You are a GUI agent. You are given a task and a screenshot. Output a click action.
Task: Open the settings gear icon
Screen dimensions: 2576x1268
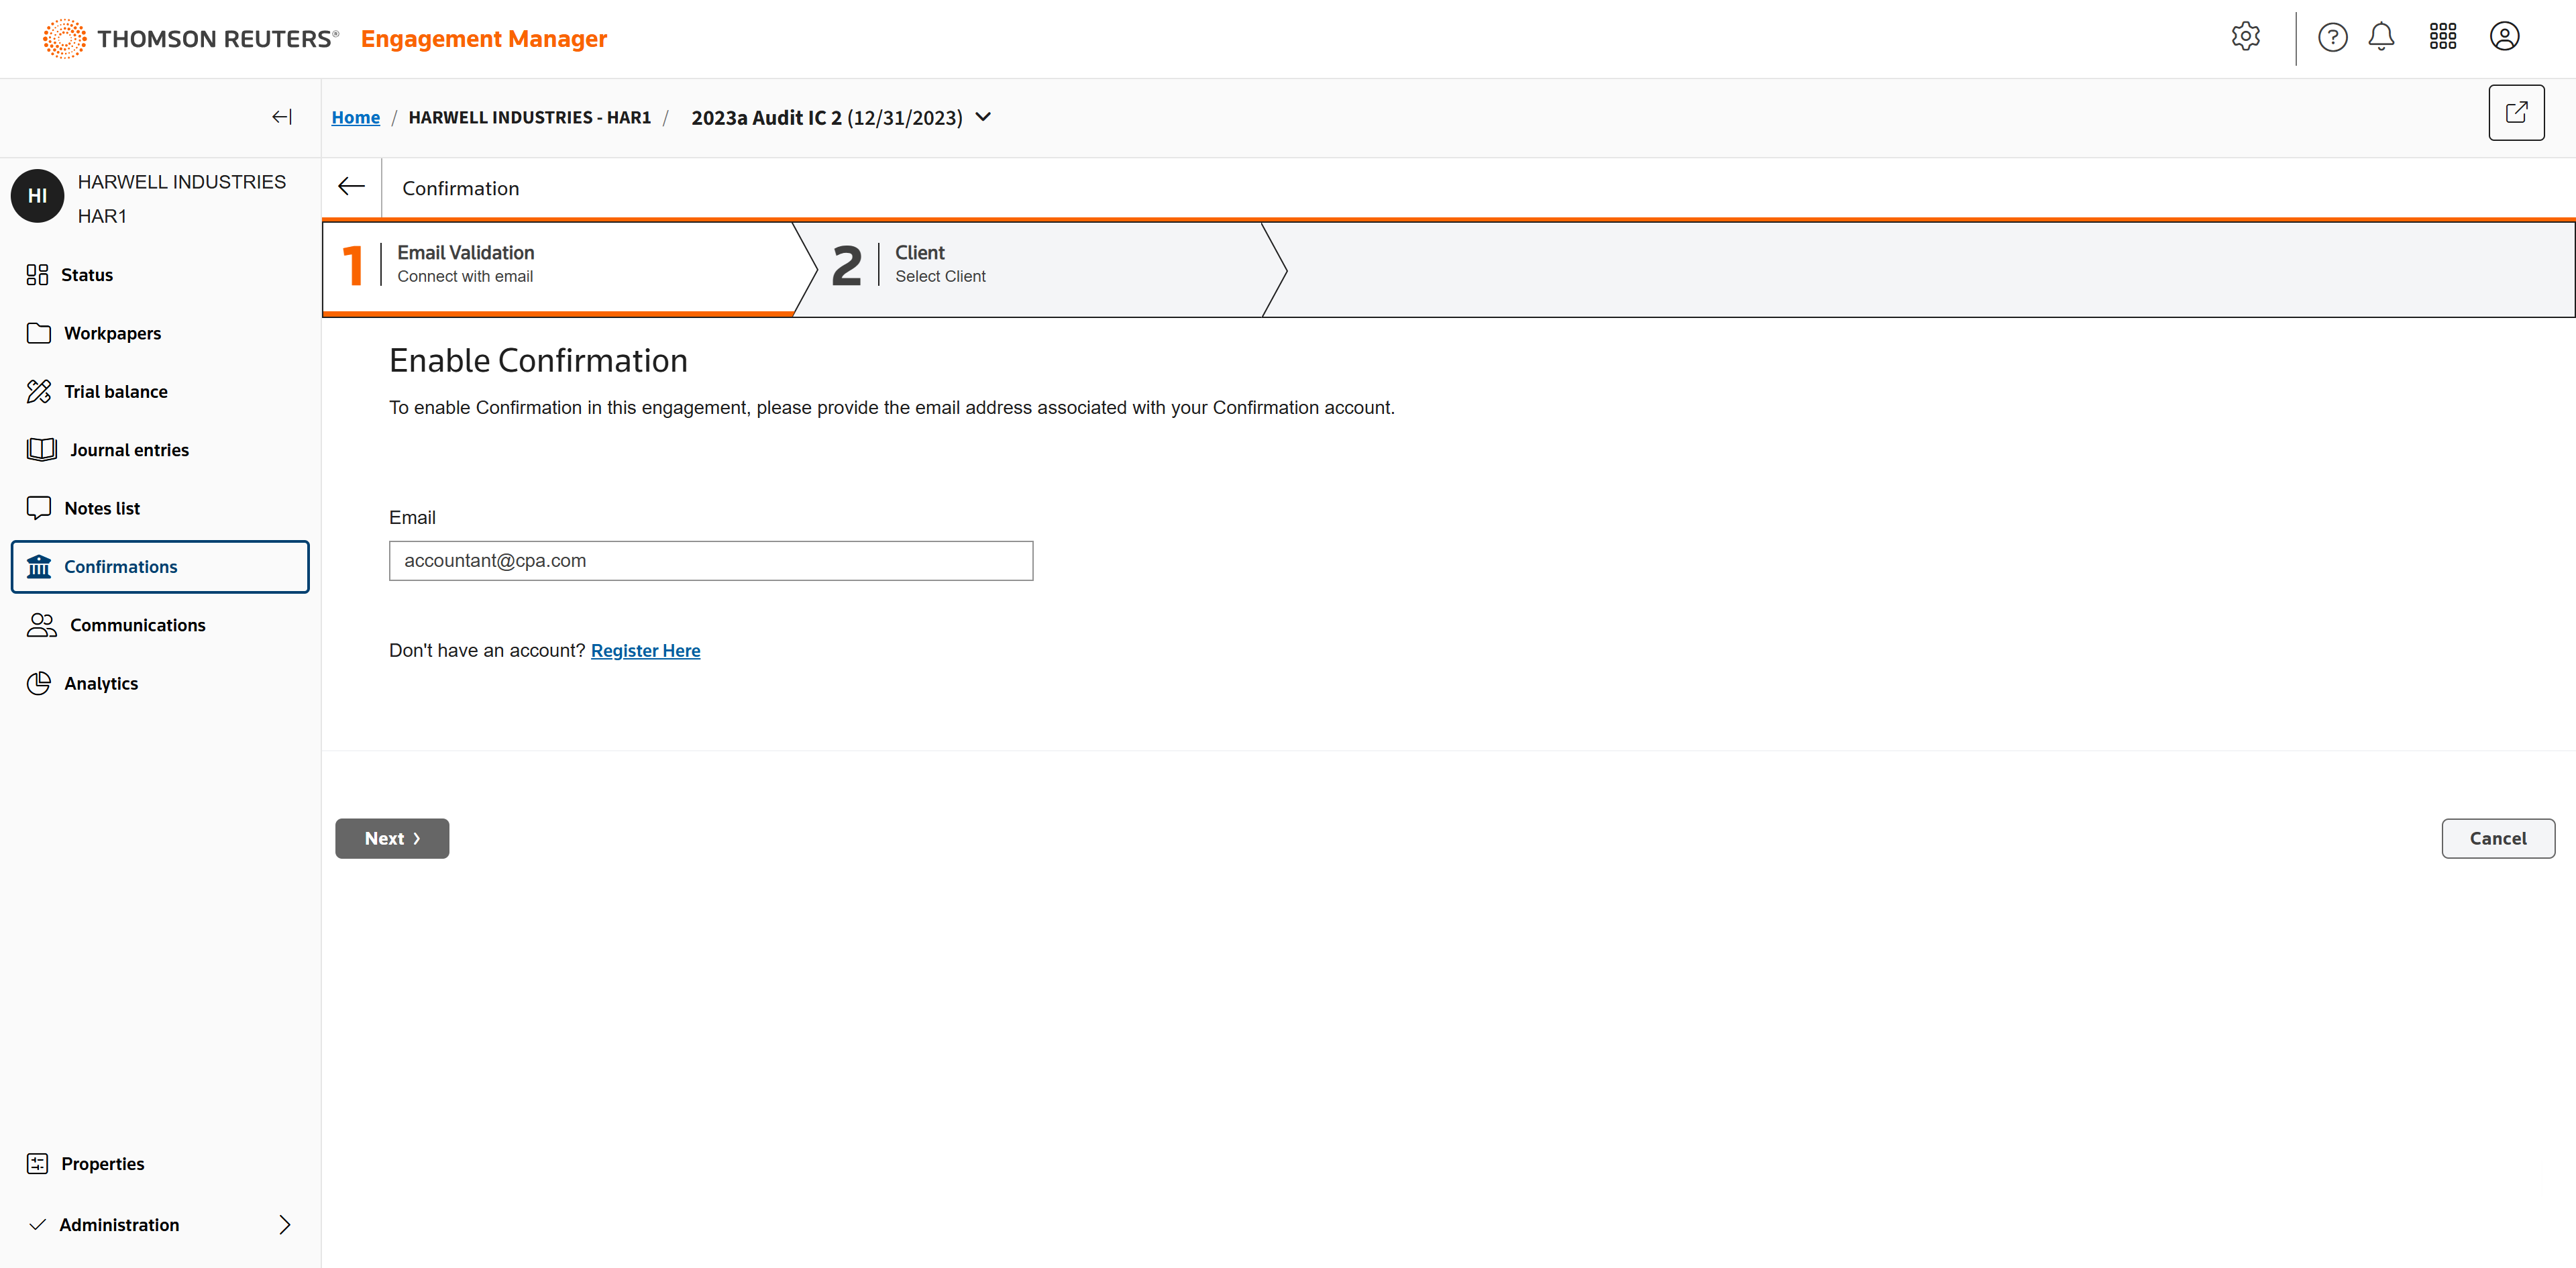click(2245, 37)
